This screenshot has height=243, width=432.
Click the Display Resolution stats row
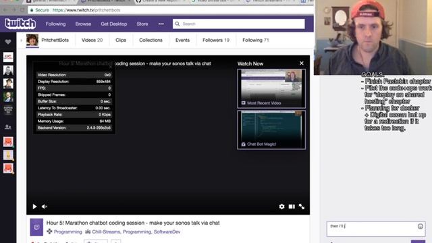[x=74, y=82]
